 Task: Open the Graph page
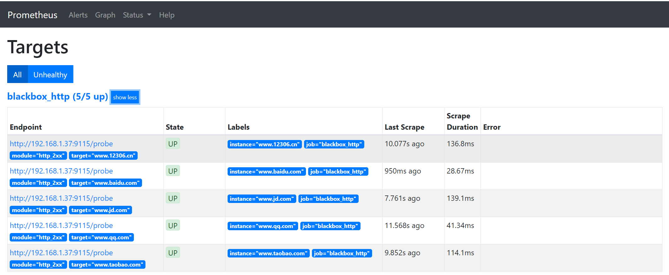105,15
